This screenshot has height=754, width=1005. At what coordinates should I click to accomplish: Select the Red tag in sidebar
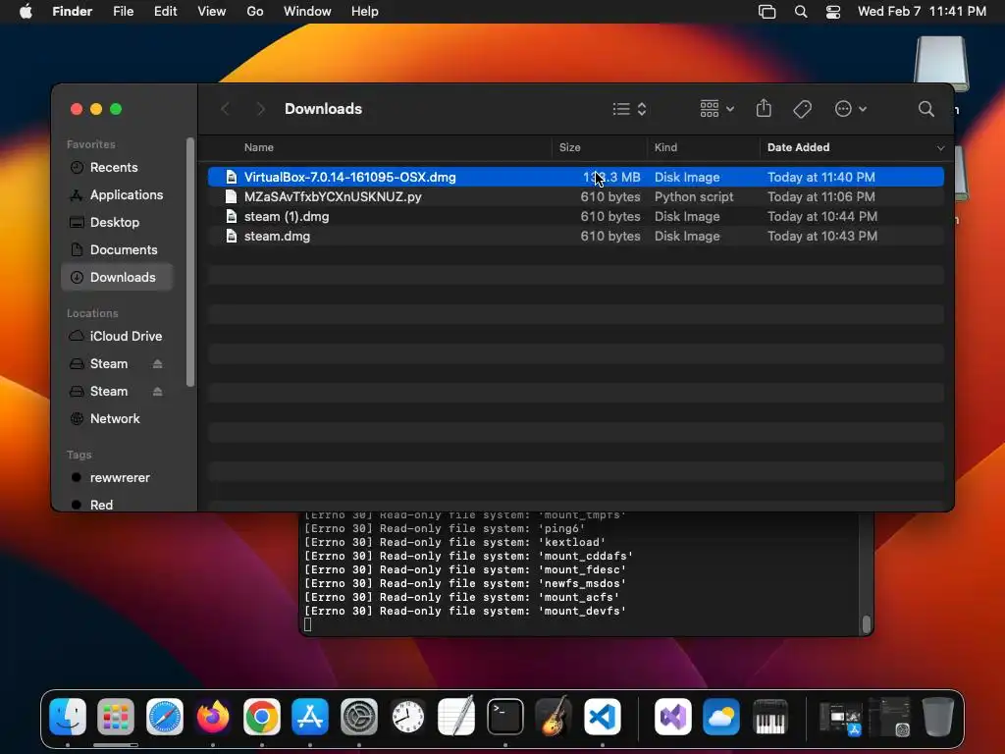[118, 506]
